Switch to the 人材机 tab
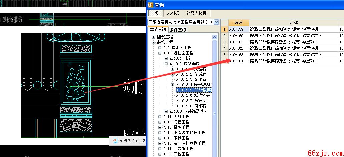 pos(173,13)
